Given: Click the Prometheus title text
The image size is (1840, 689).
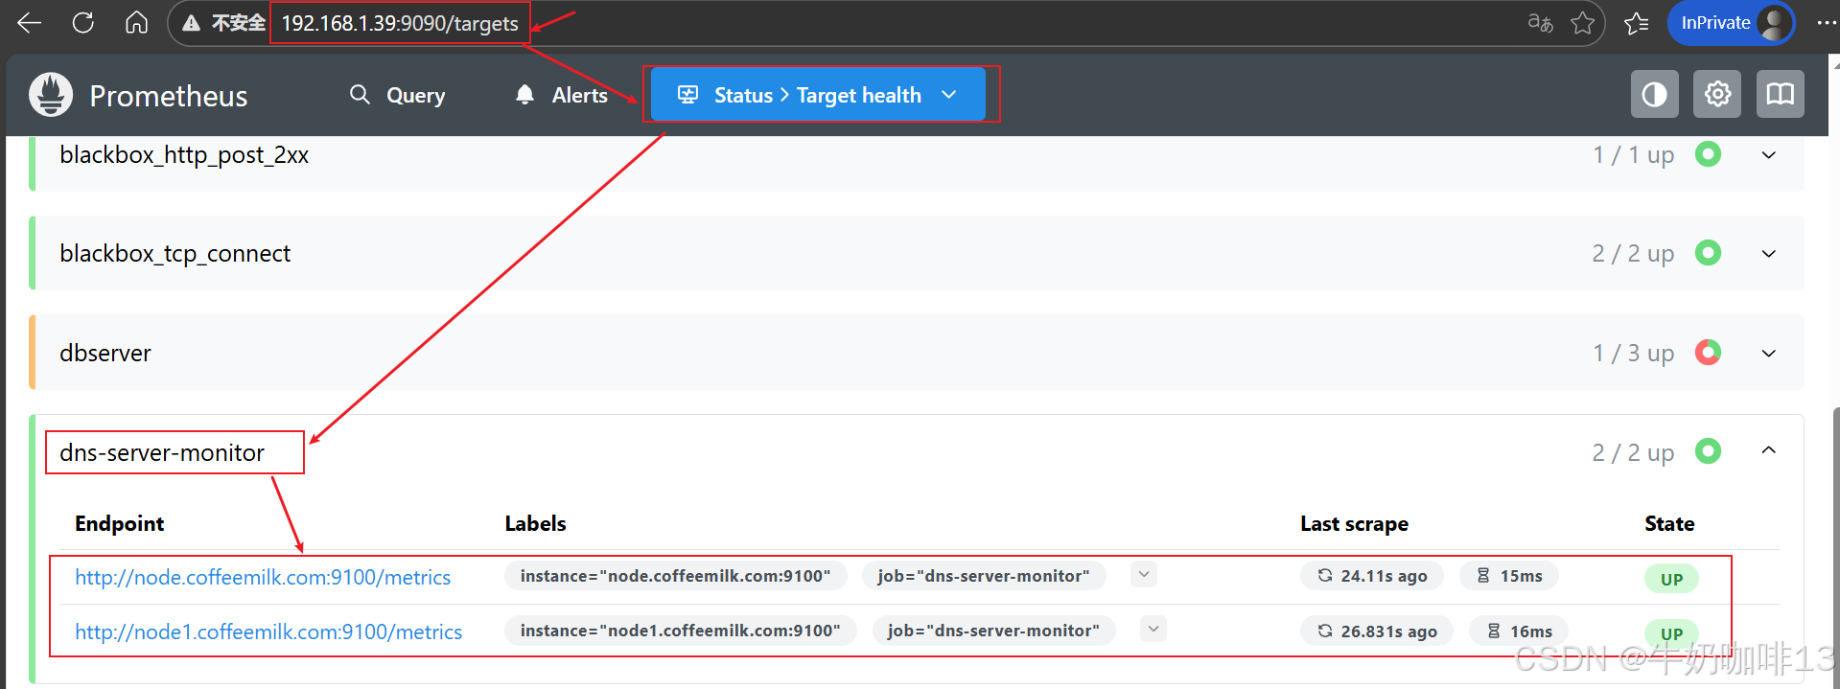Looking at the screenshot, I should pos(169,96).
